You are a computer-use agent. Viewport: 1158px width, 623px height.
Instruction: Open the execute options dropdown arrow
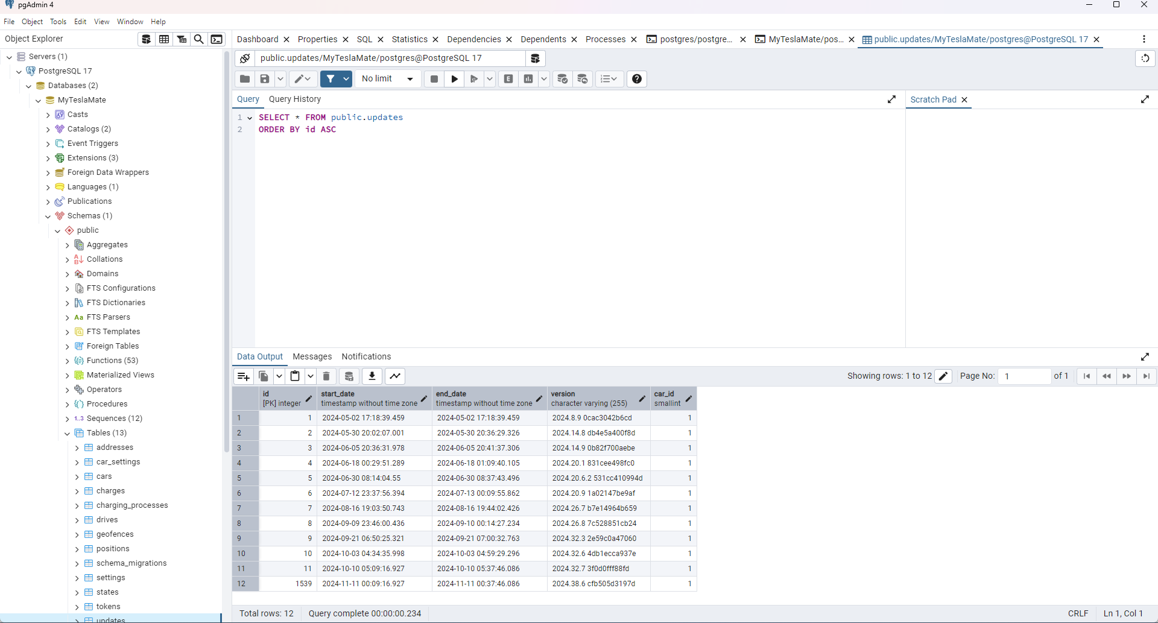490,79
